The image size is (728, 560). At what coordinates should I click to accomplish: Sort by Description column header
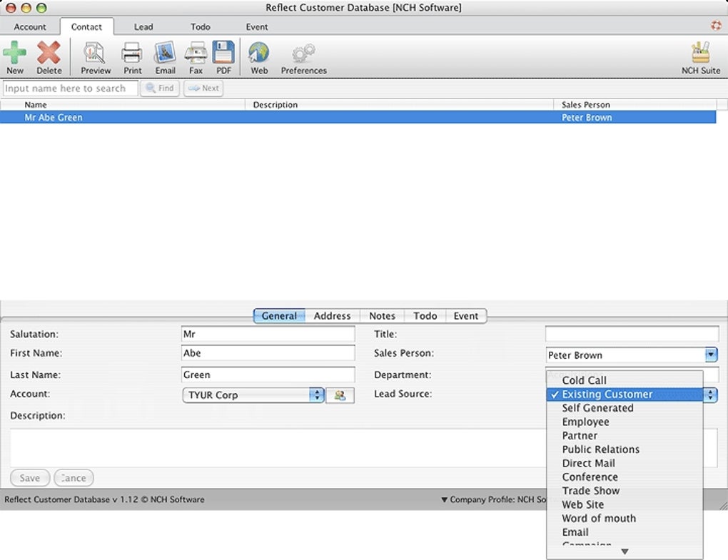[x=399, y=105]
